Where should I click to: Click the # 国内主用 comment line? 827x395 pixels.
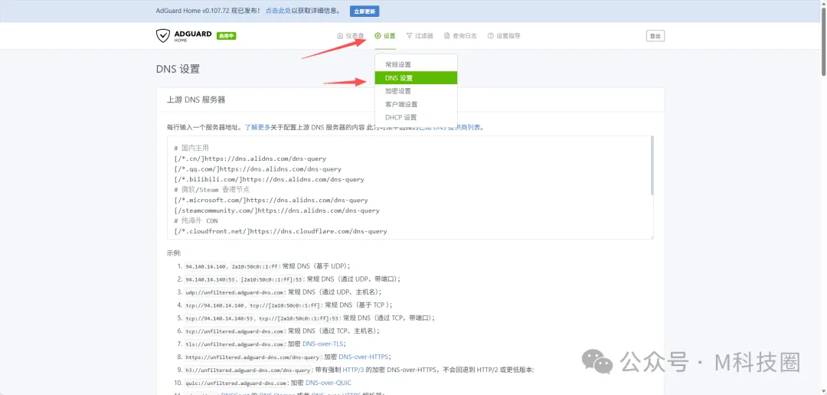(x=191, y=149)
